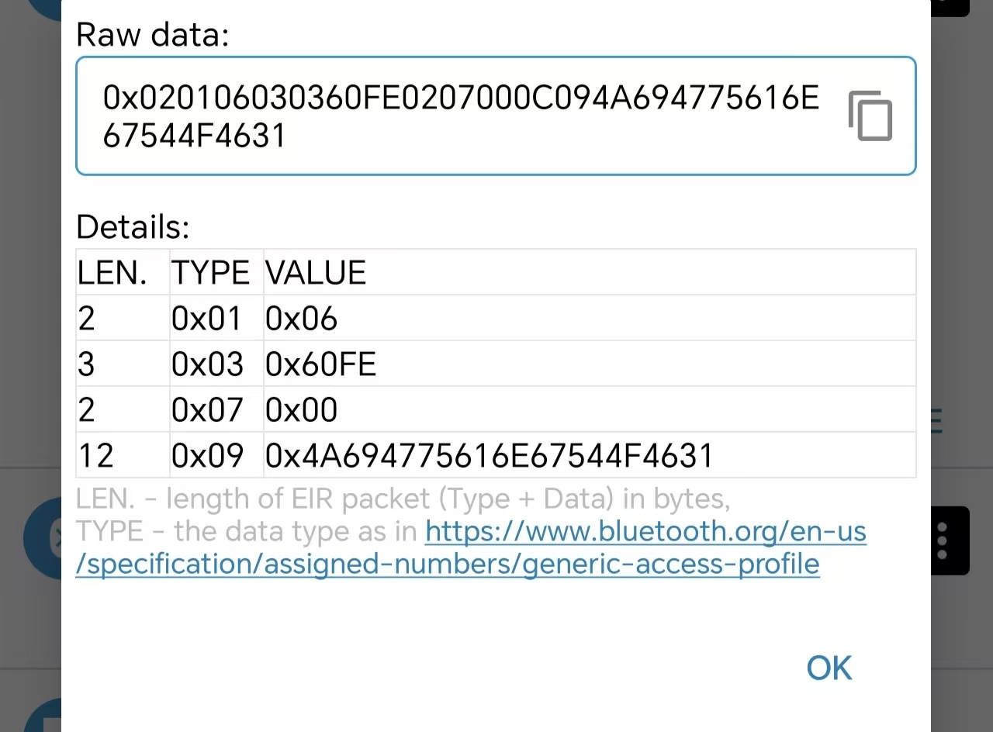Tap the raw data hex text box

[x=461, y=116]
